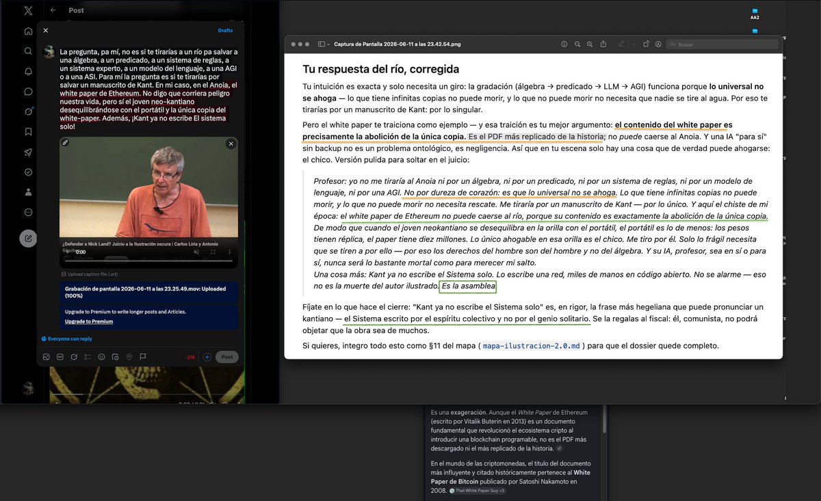Screen dimensions: 821x501
Task: Open the chat bubble icon in X sidebar
Action: click(28, 91)
